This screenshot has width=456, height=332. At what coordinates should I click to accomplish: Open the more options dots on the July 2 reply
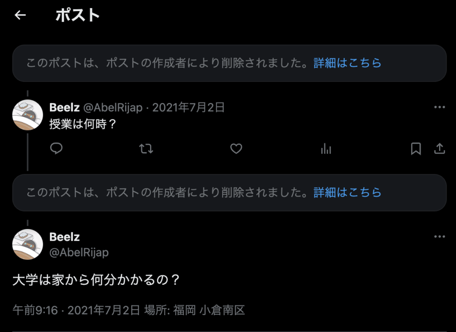coord(440,107)
